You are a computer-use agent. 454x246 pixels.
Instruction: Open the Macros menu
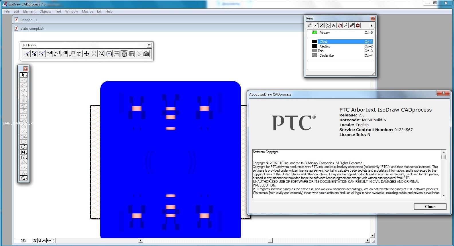(x=87, y=11)
